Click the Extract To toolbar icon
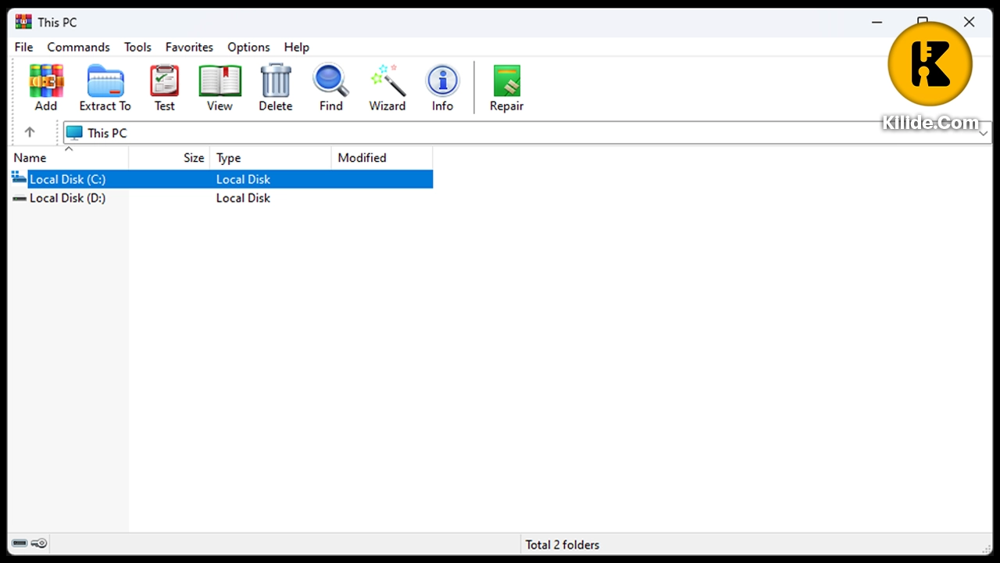Viewport: 1000px width, 563px height. pyautogui.click(x=105, y=81)
